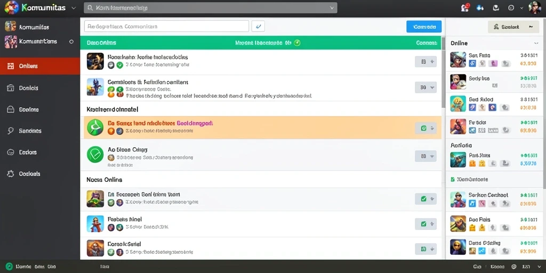
Task: Click the 'Sorkon Cenkaot' user entry
Action: point(494,199)
